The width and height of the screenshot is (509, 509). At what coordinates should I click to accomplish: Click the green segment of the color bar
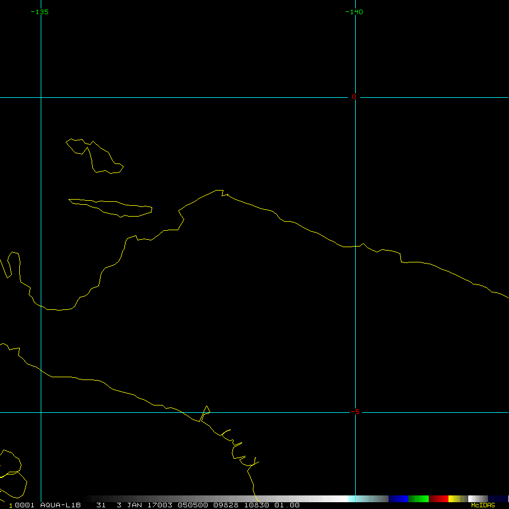pyautogui.click(x=419, y=499)
